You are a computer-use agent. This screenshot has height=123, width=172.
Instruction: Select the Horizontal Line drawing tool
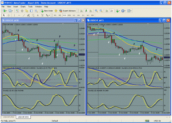(x=19, y=15)
